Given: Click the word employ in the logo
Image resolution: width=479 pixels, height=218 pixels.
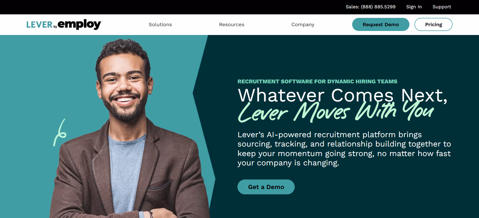Looking at the screenshot, I should pos(80,24).
